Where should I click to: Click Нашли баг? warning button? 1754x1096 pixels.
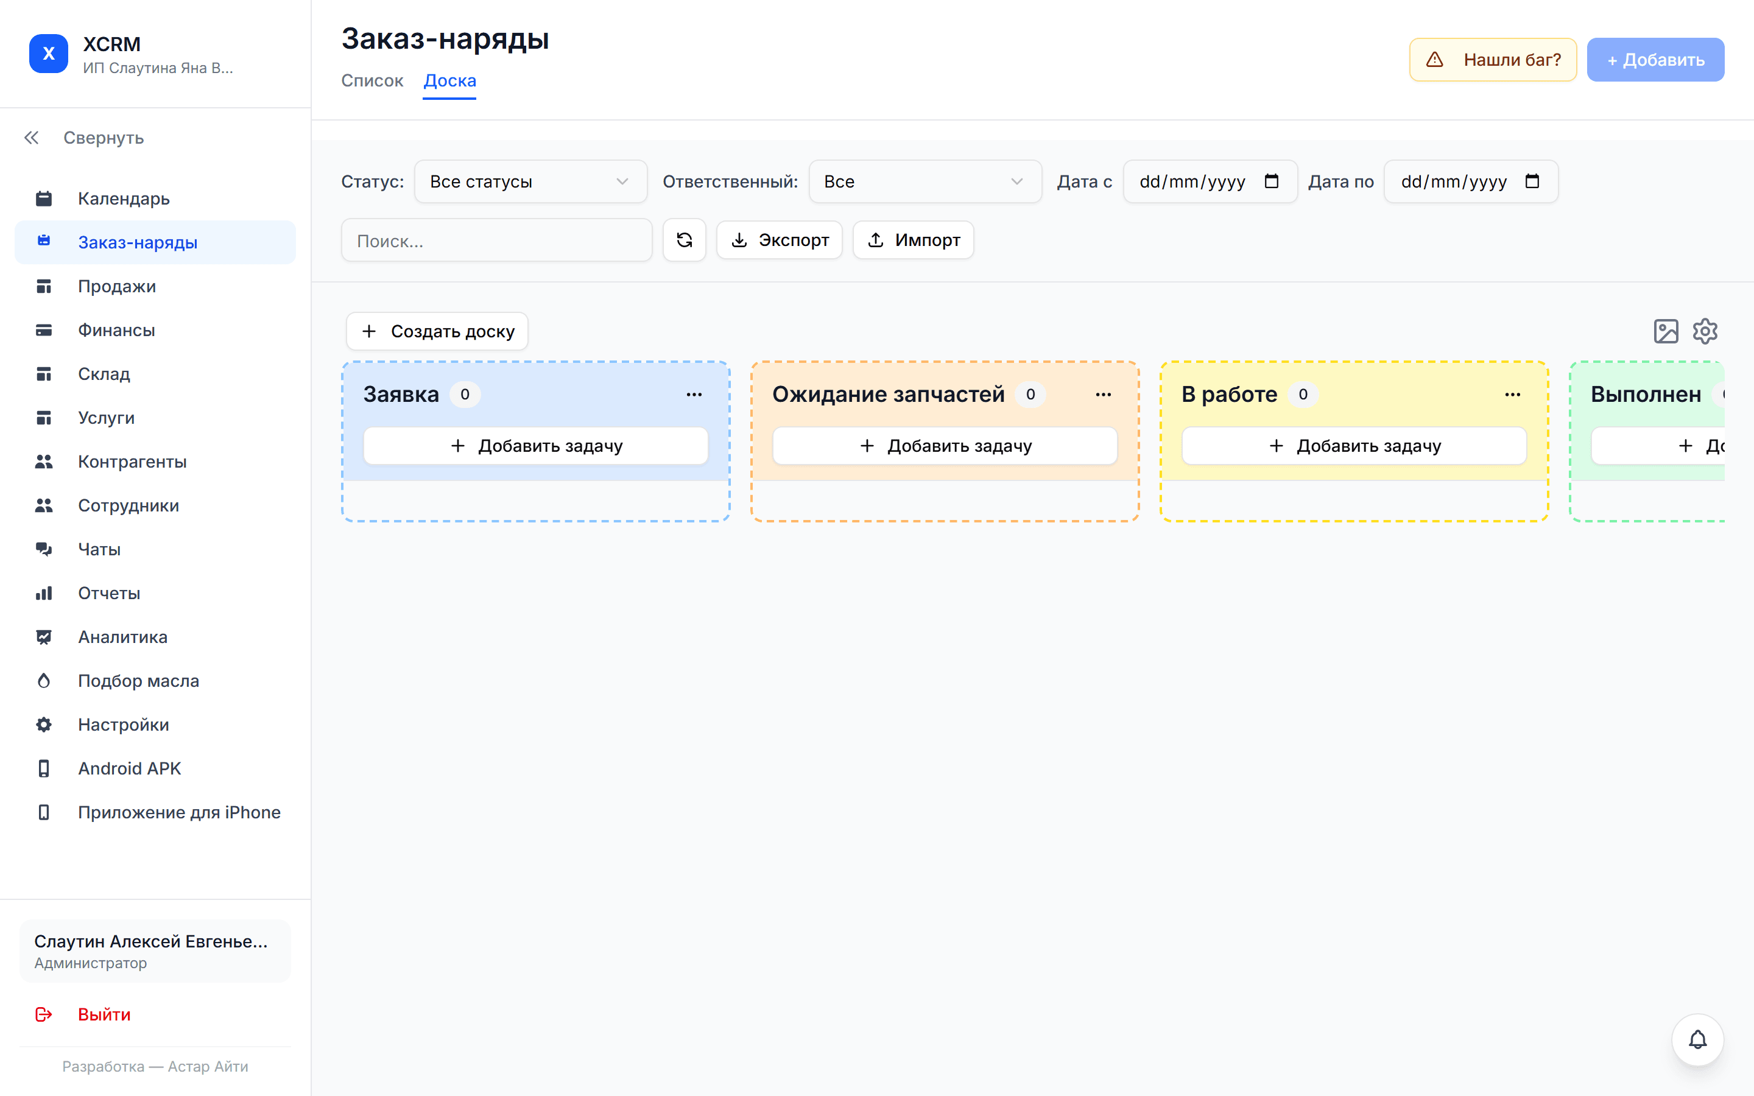coord(1493,60)
